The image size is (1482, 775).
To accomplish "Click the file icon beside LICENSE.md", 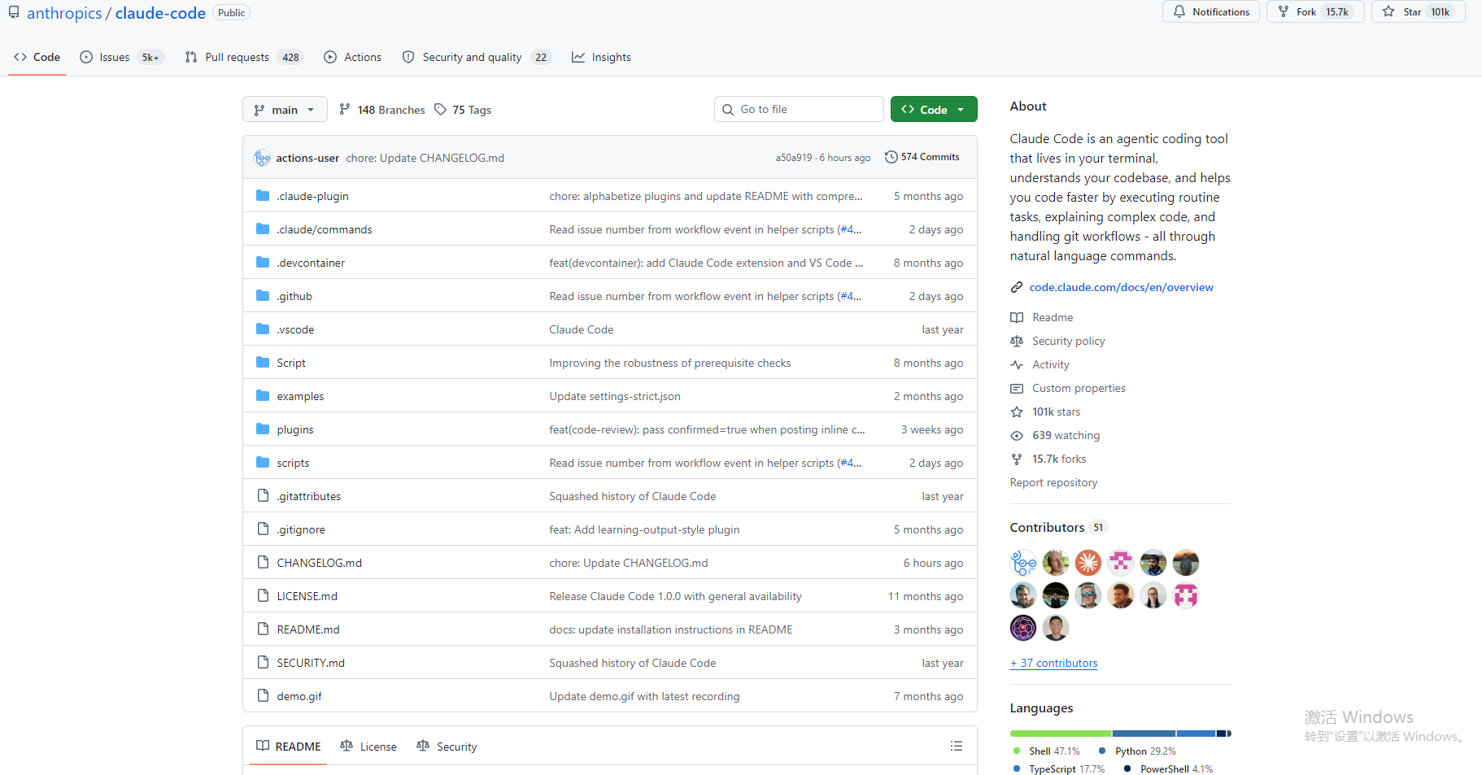I will tap(263, 595).
